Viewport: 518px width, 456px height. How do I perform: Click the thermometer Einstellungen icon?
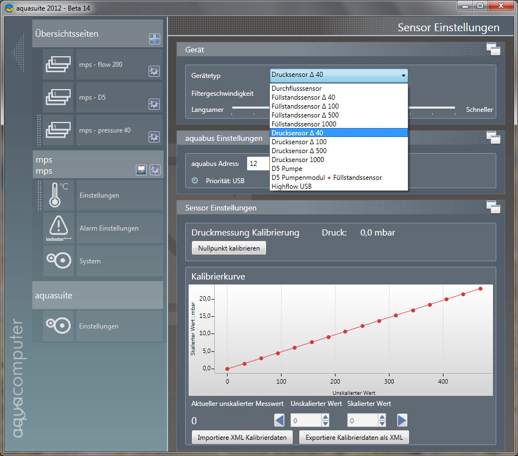coord(58,195)
